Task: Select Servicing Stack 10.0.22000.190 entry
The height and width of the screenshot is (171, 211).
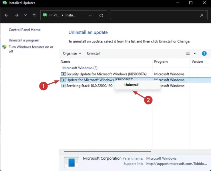Action: point(87,86)
